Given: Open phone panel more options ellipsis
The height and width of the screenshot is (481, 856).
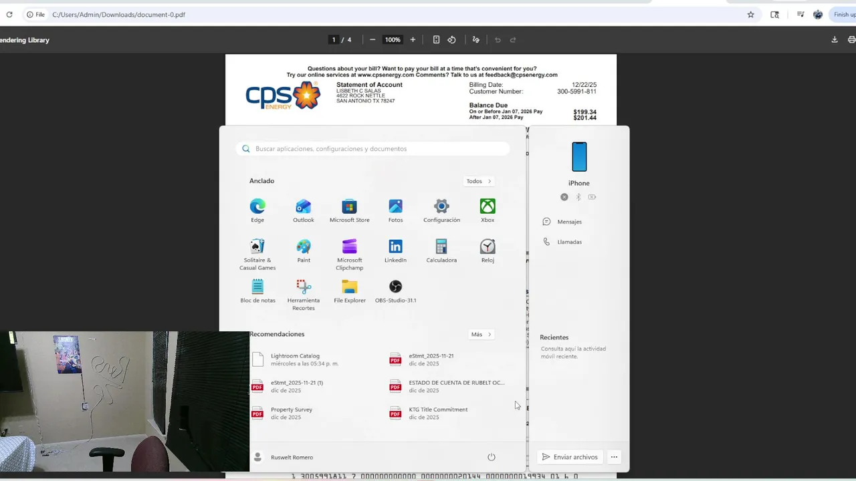Looking at the screenshot, I should (614, 457).
